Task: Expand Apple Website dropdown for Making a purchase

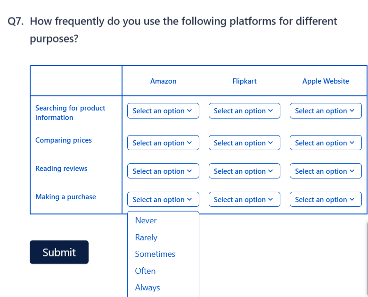Action: pos(326,200)
